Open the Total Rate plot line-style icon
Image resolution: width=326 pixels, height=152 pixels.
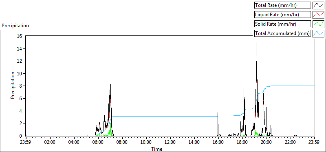click(318, 5)
